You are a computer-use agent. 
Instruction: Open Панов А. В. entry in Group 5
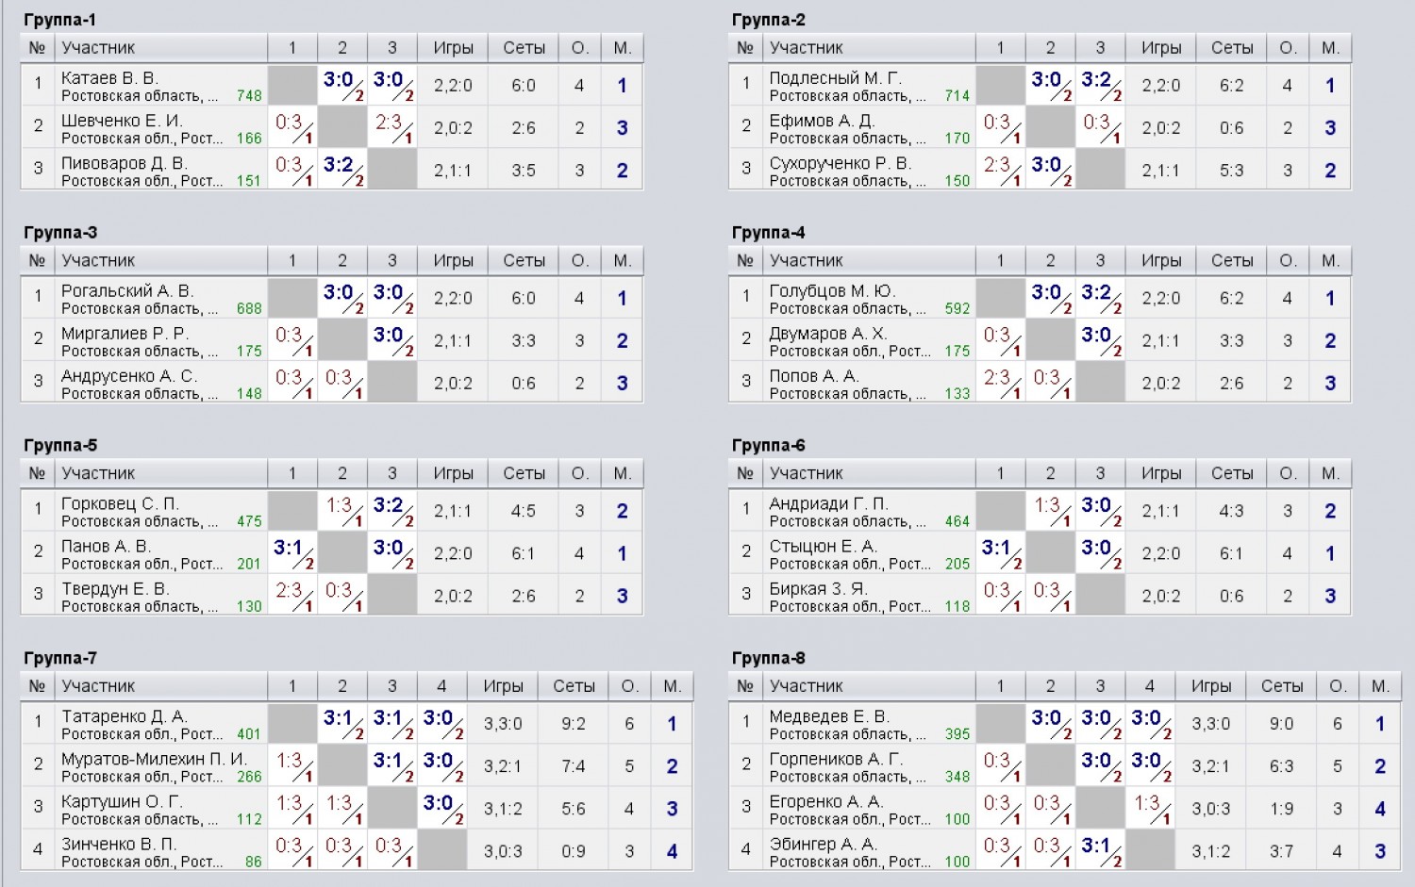(x=106, y=547)
